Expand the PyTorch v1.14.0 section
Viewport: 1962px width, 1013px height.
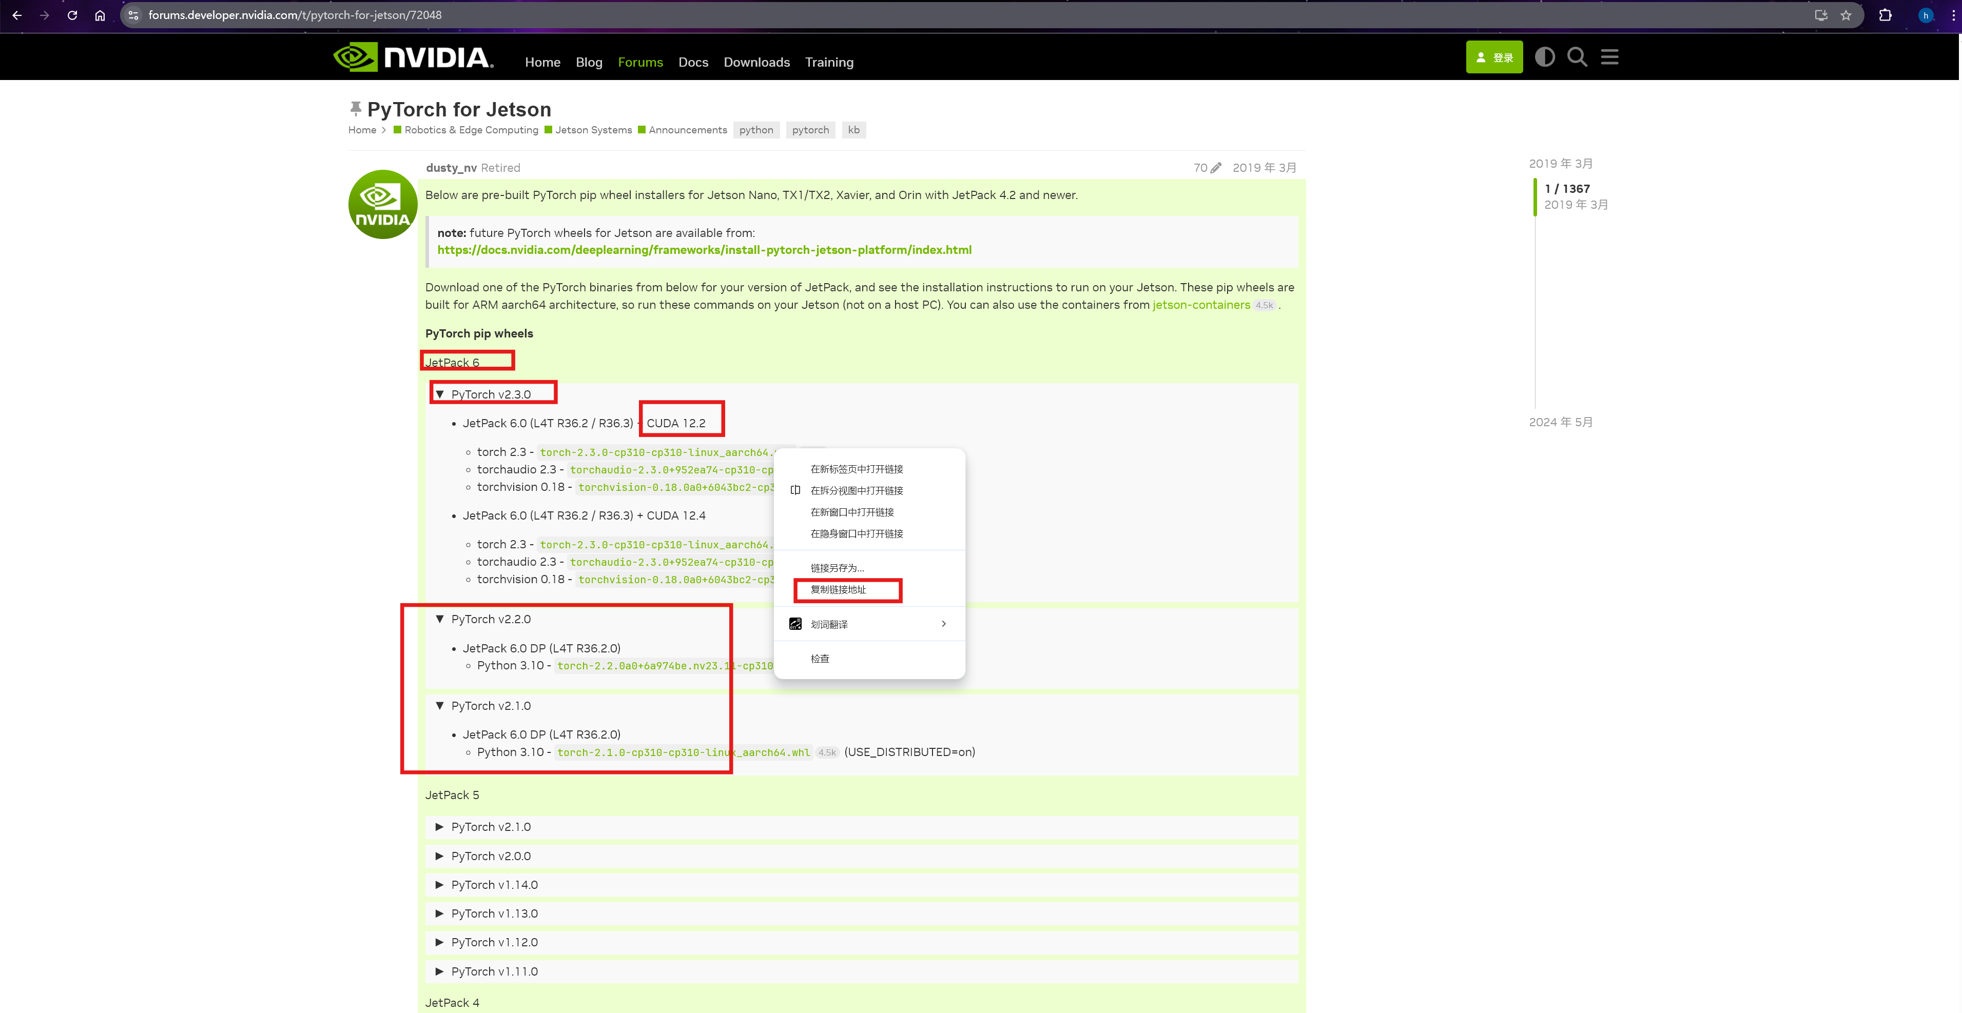coord(494,885)
